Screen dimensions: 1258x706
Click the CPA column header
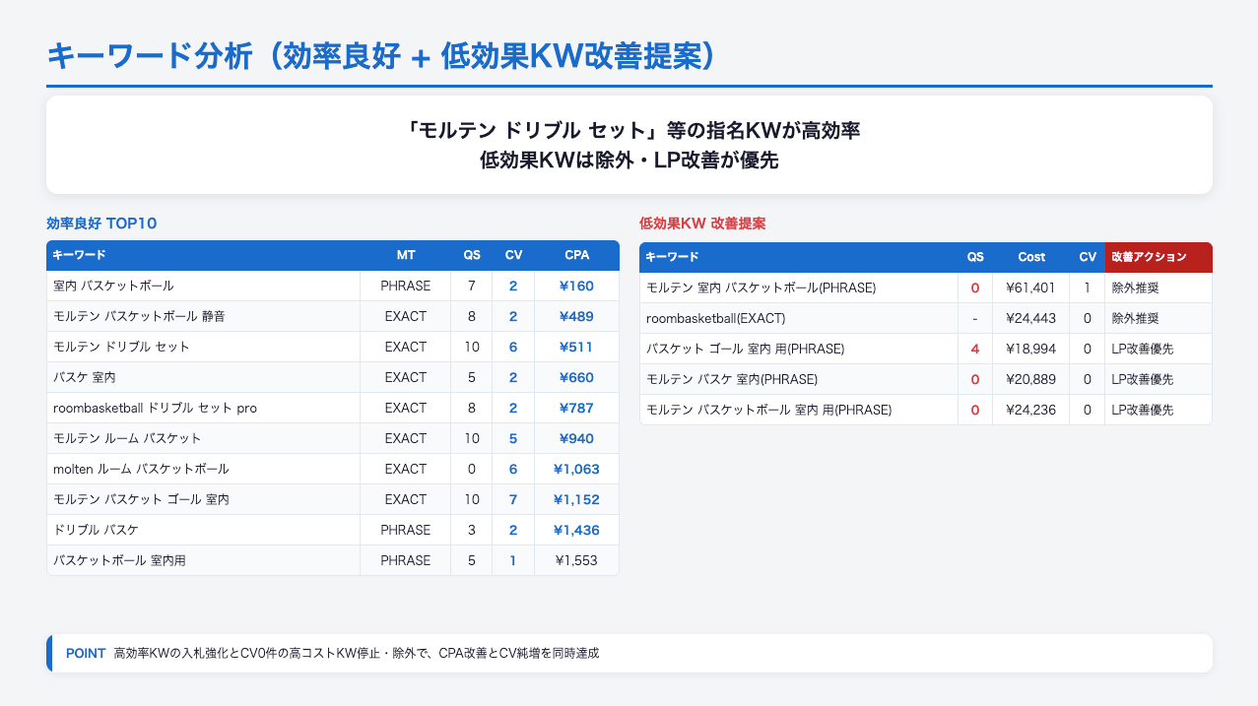[576, 255]
